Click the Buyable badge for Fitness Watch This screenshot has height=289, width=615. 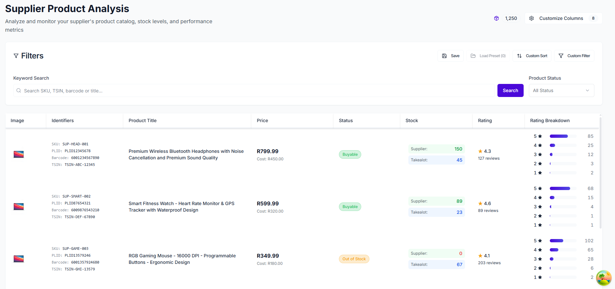click(x=350, y=207)
